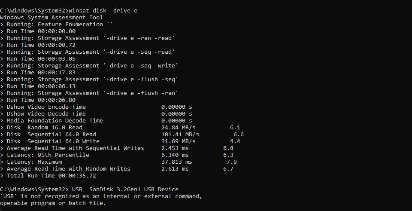This screenshot has height=211, width=412.
Task: Click the 'Latency: 95th Percentile' label
Action: pos(48,155)
